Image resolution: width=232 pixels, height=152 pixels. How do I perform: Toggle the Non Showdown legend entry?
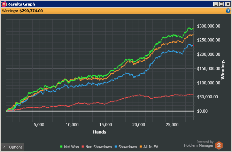[96, 147]
